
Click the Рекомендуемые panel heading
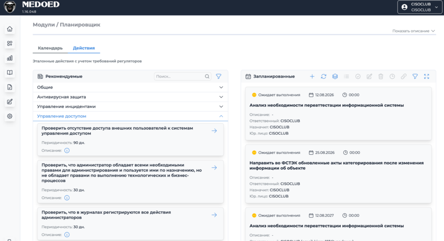click(x=64, y=76)
